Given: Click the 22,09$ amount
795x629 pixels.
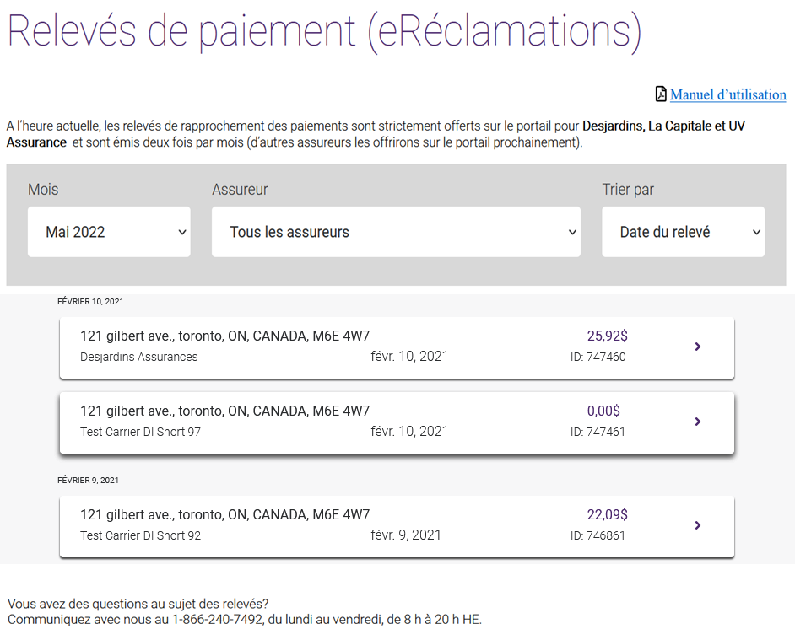Looking at the screenshot, I should 607,514.
